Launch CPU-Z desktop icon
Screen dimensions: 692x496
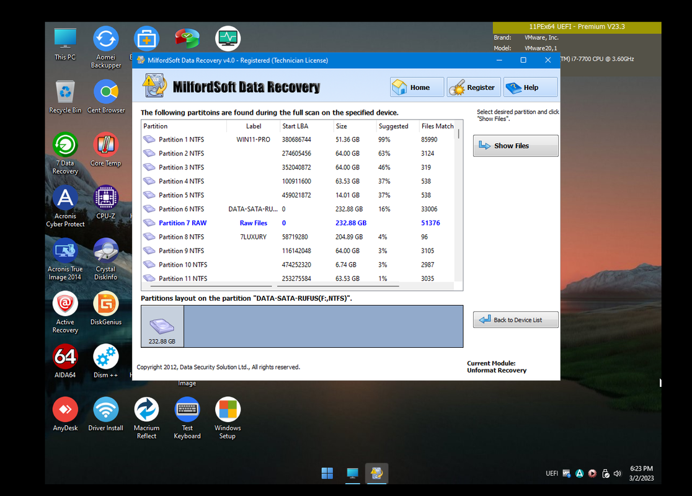pyautogui.click(x=106, y=203)
